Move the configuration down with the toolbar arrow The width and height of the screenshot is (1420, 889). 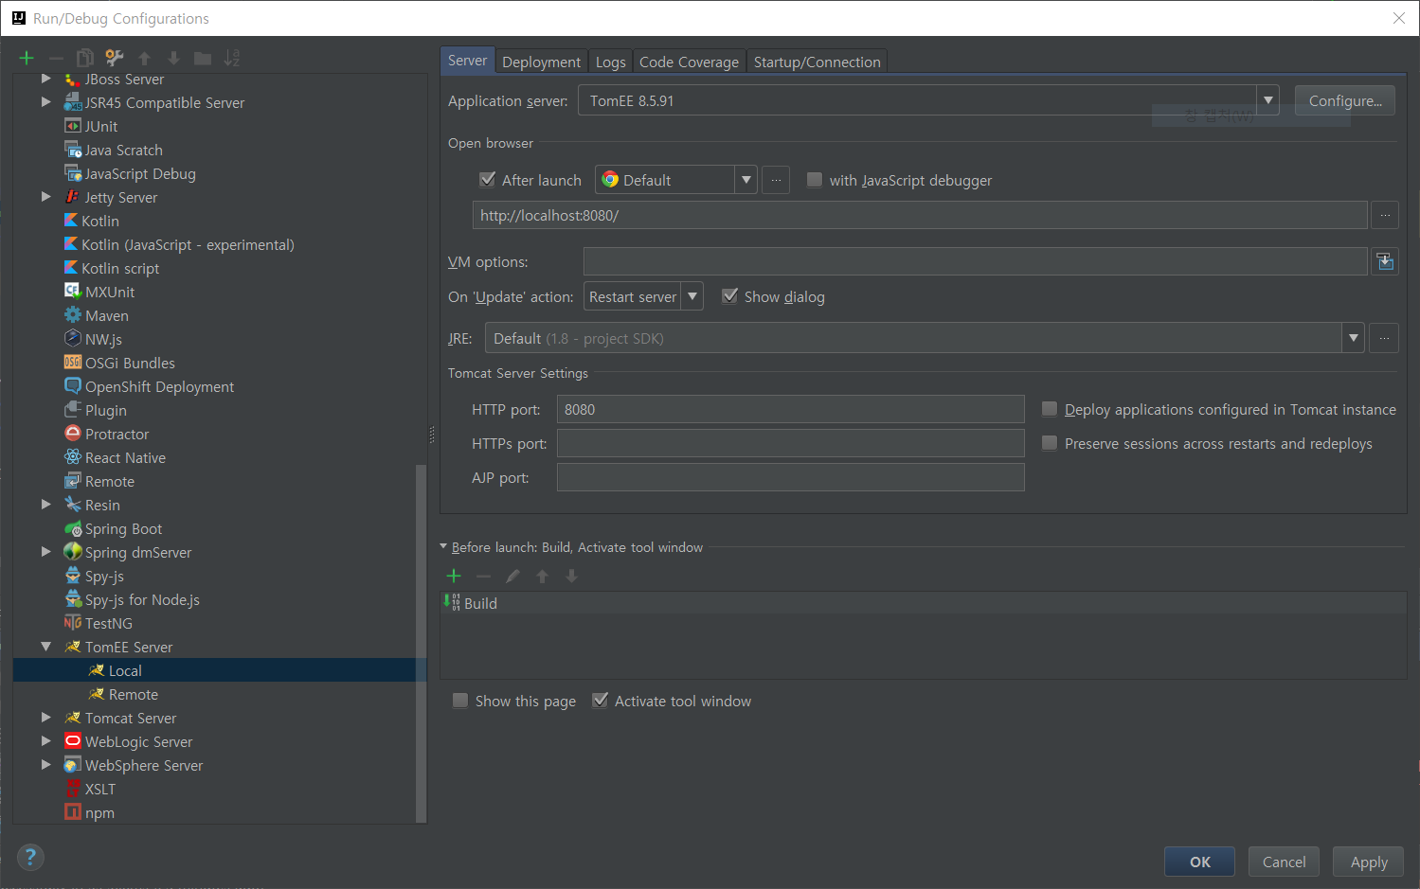pos(173,58)
